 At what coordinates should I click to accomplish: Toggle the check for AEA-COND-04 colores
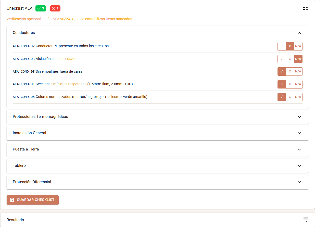pos(282,97)
